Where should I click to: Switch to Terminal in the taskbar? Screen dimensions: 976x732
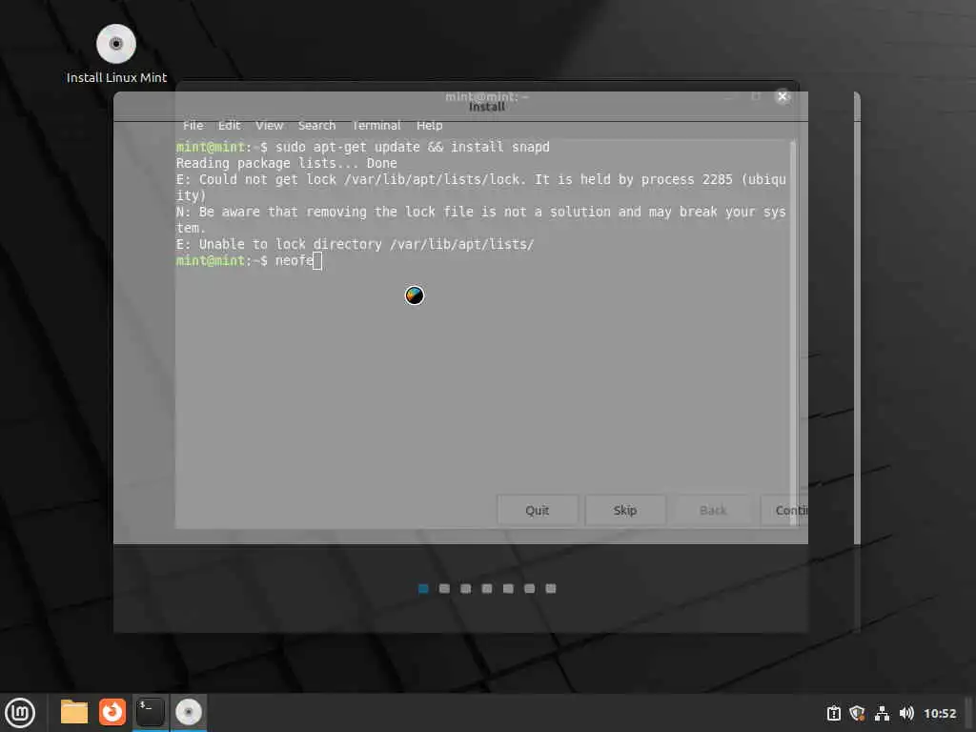click(x=150, y=712)
